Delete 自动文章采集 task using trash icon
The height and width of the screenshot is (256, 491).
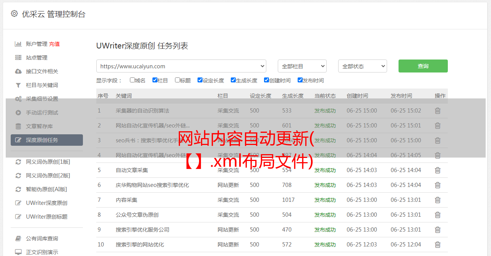pos(438,170)
